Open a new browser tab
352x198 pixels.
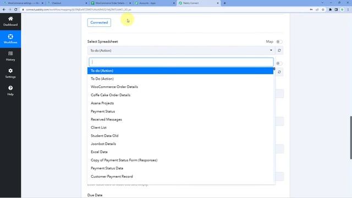225,3
